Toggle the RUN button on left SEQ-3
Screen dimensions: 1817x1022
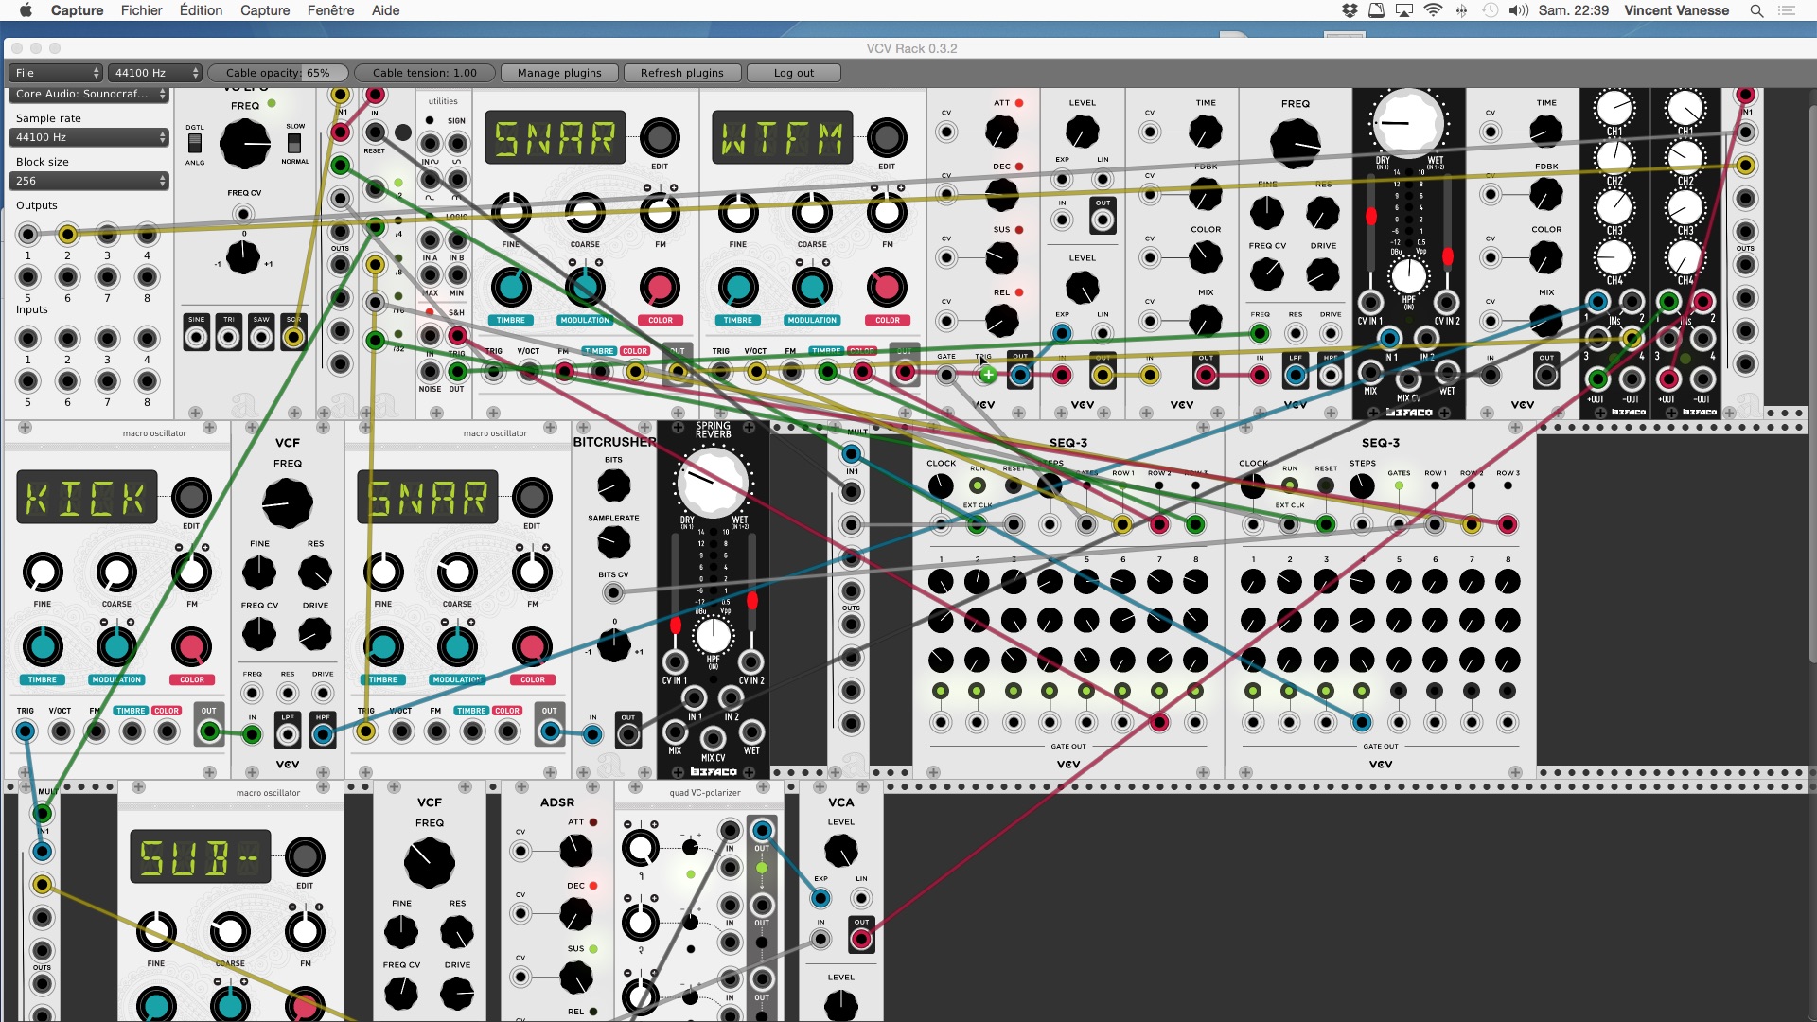coord(978,486)
